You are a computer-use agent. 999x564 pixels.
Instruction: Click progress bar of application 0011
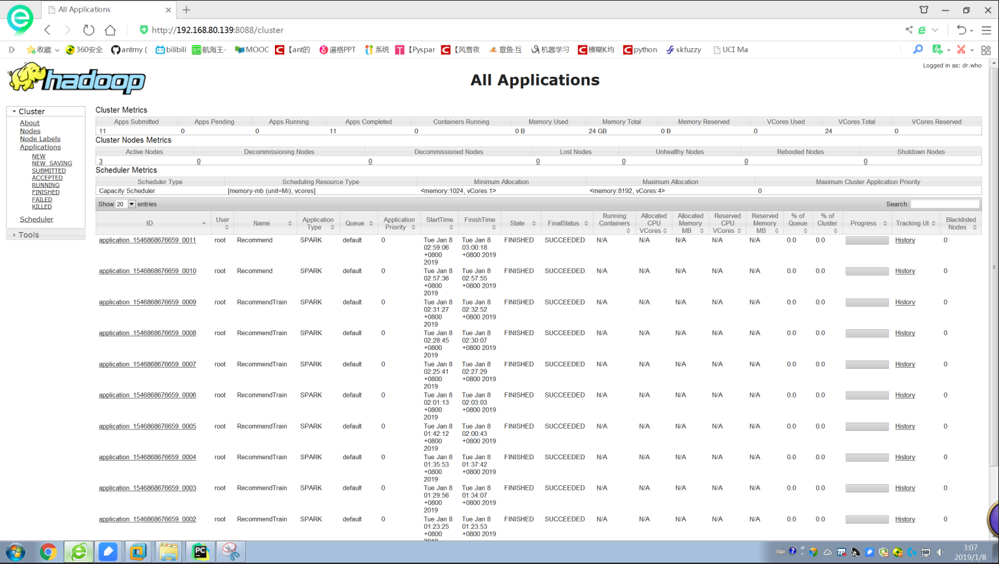[x=867, y=241]
